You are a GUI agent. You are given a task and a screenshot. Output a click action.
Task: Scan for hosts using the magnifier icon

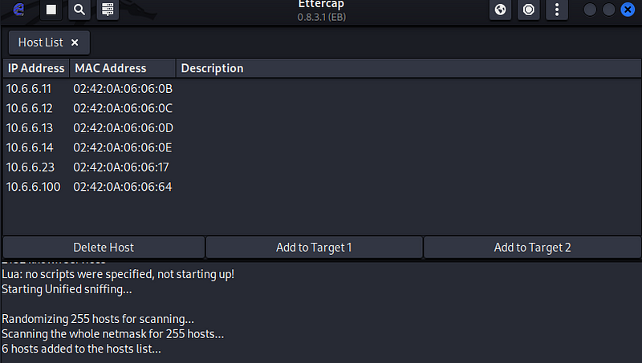pyautogui.click(x=79, y=10)
